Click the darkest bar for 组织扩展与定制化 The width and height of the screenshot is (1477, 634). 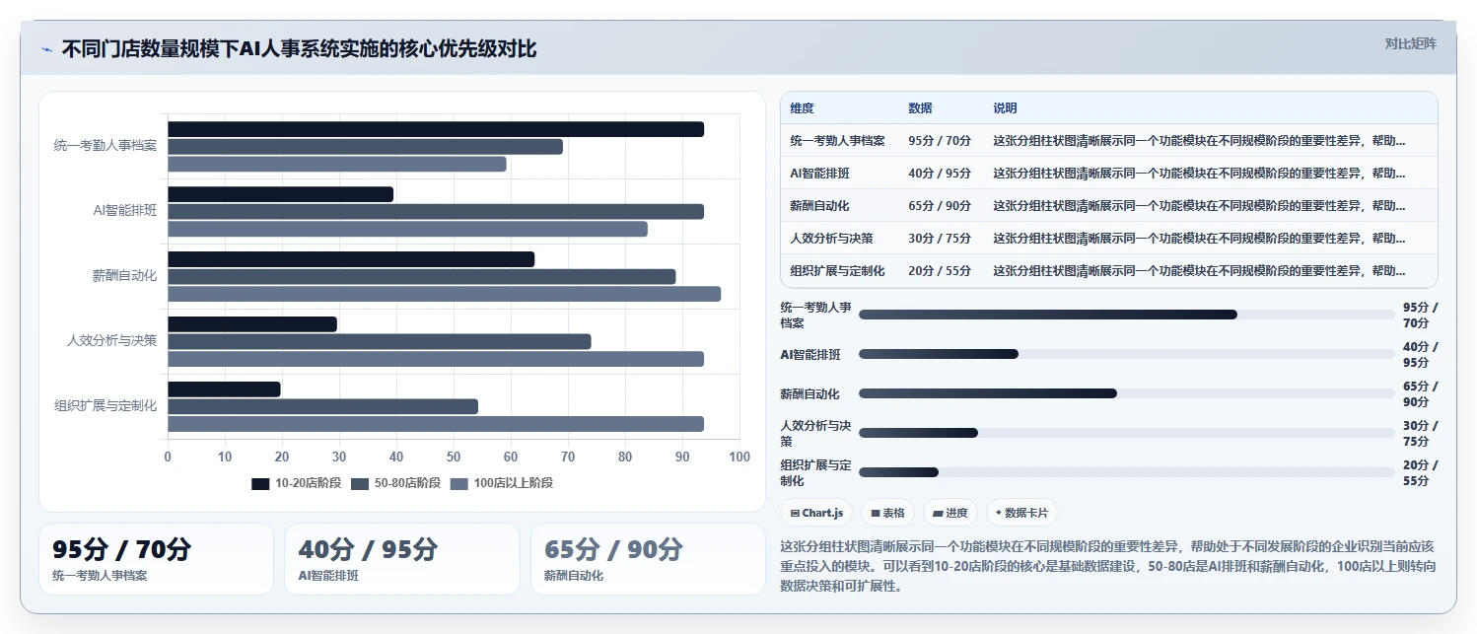[224, 389]
